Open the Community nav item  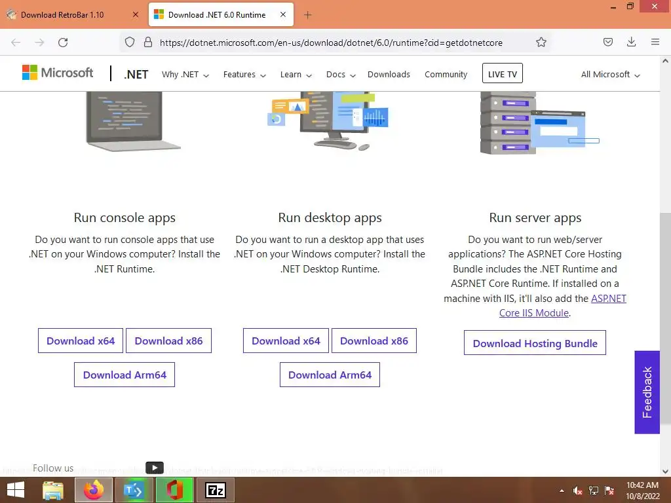click(446, 75)
